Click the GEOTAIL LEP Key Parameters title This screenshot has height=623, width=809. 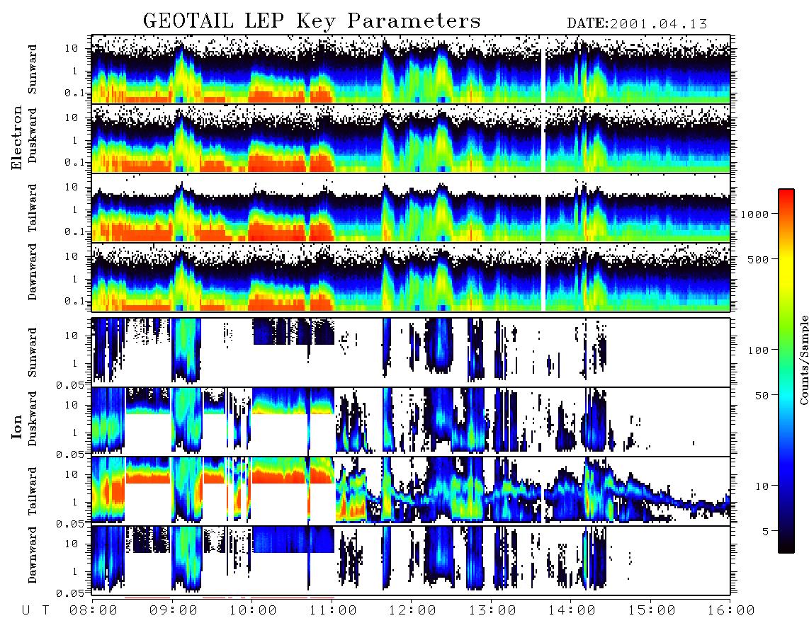[x=312, y=21]
